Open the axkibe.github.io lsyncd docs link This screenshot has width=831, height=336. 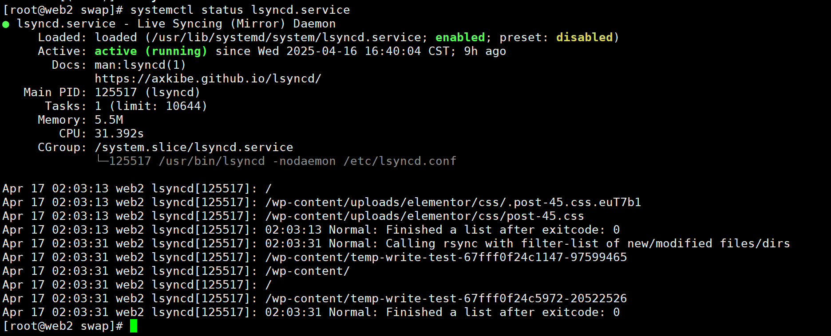[208, 79]
